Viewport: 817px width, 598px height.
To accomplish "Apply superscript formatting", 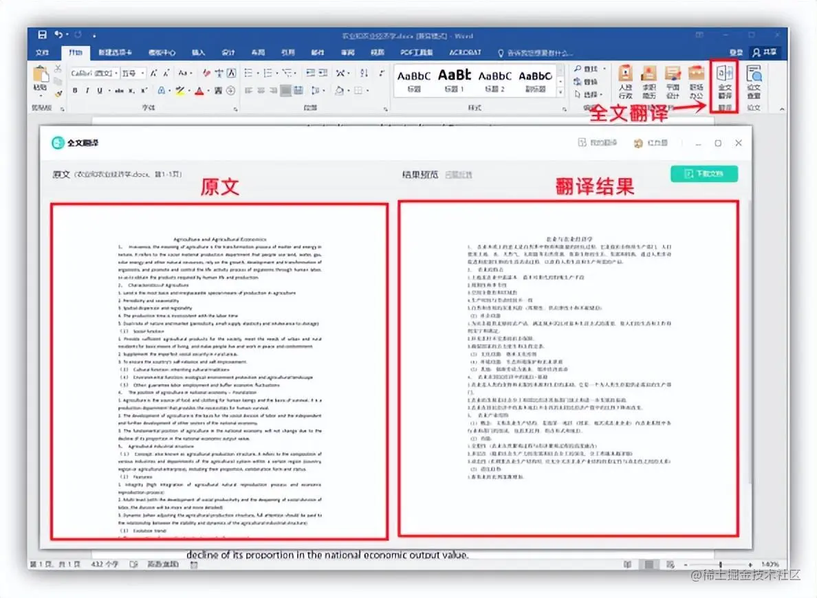I will click(x=144, y=91).
